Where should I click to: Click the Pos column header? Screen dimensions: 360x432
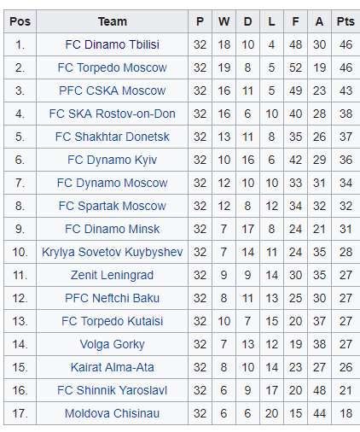tap(20, 21)
